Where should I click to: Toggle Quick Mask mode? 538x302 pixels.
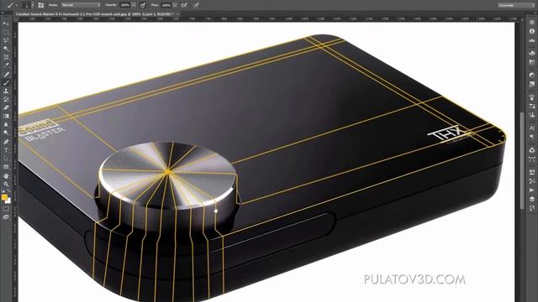(x=6, y=209)
